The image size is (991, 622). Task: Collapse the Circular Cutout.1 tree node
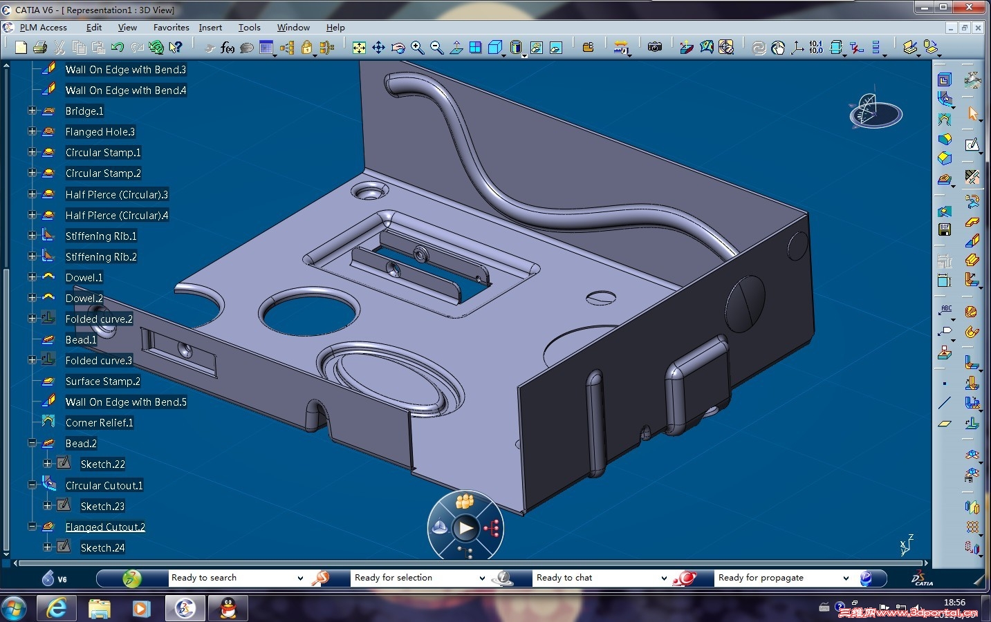[32, 485]
